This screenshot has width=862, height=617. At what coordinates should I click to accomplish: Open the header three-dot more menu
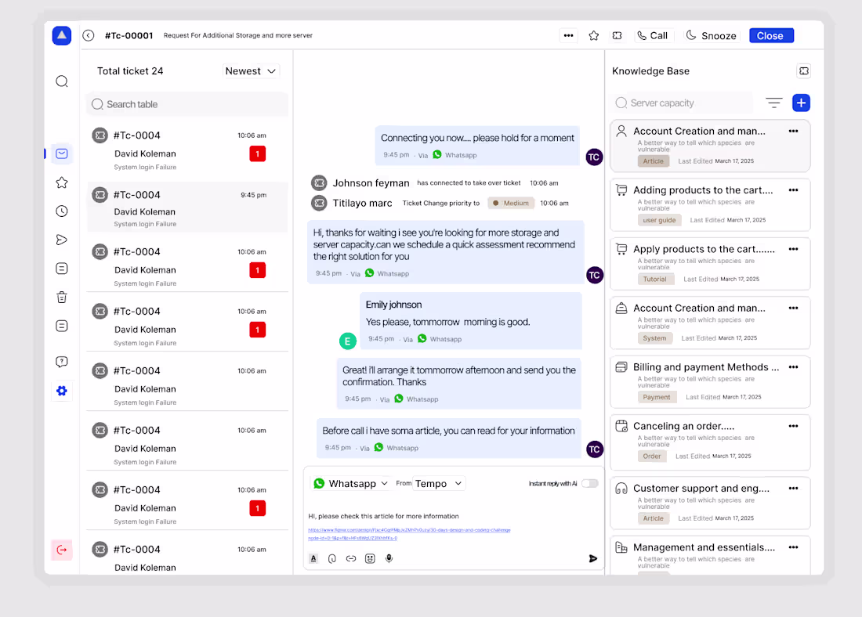point(568,36)
